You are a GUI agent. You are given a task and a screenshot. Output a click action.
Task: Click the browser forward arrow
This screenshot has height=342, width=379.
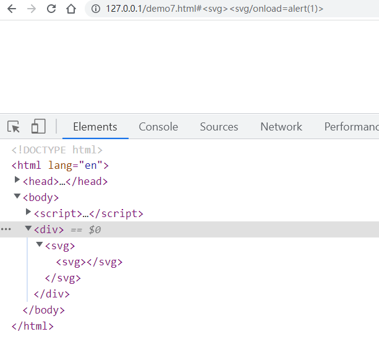click(32, 9)
